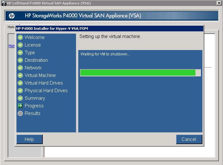Viewport: 223px width, 165px height.
Task: Select the Virtual Hard Drives label
Action: (x=44, y=83)
